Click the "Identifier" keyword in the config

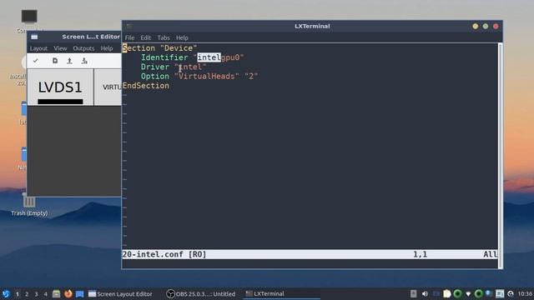tap(164, 57)
